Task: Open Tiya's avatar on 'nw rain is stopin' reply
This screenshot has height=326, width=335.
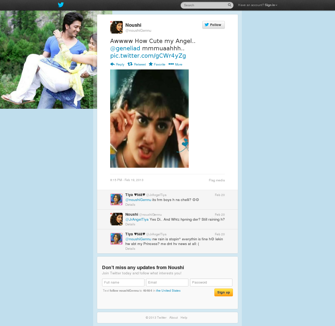Action: (116, 239)
